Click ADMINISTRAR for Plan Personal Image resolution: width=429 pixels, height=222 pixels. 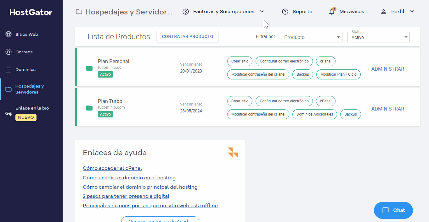click(388, 69)
